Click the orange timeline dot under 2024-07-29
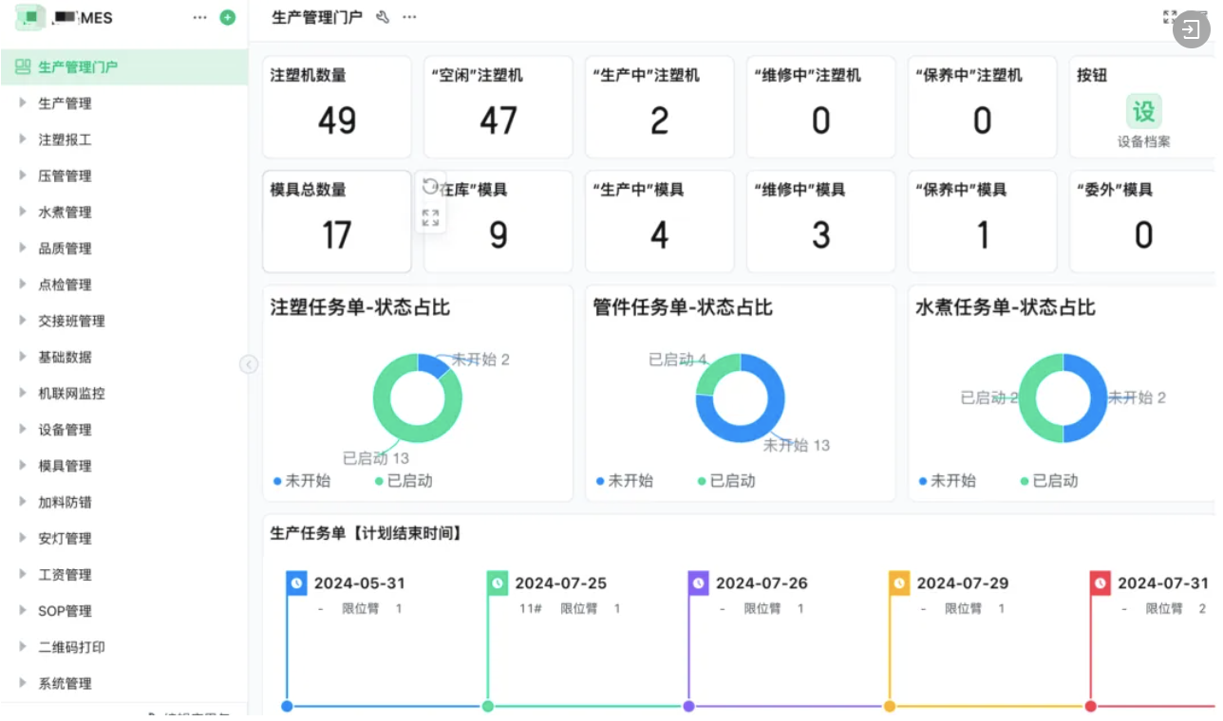 [x=890, y=706]
